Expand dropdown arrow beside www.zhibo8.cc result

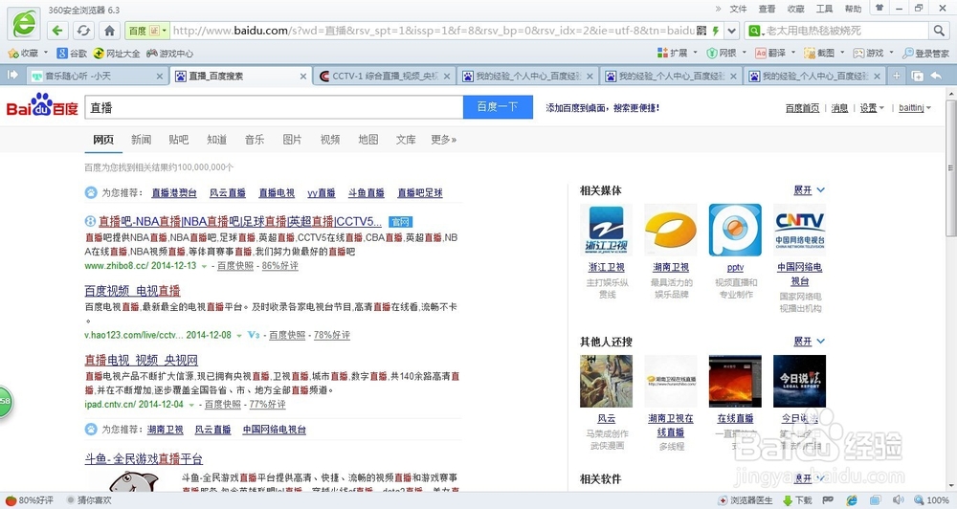coord(204,266)
